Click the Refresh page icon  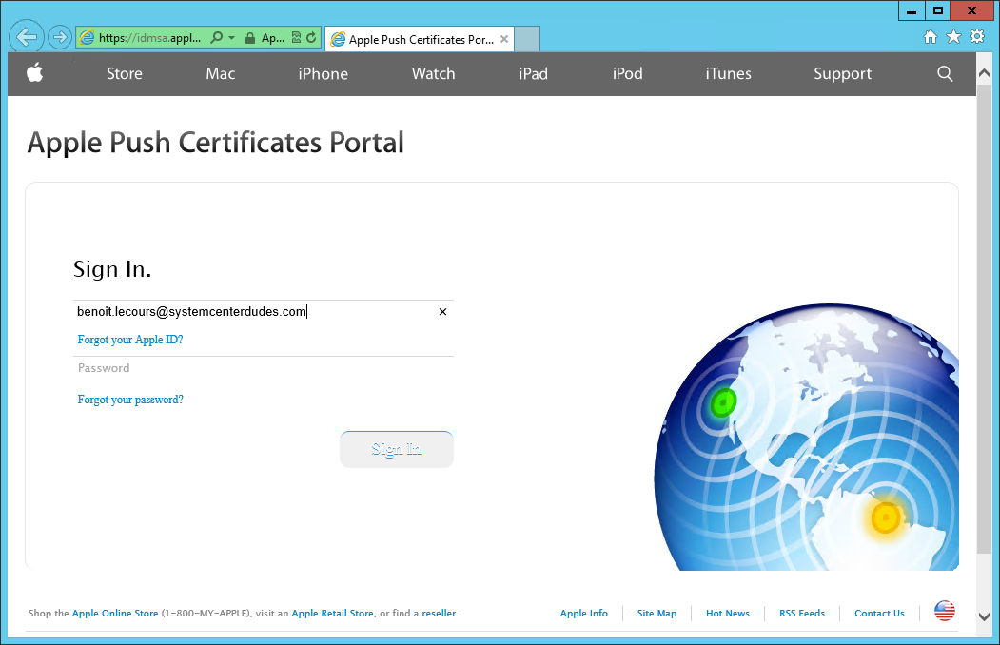(x=311, y=38)
